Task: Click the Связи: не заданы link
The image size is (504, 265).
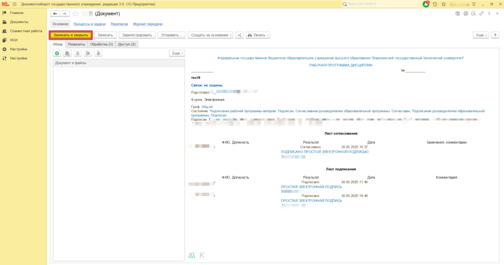Action: point(207,86)
